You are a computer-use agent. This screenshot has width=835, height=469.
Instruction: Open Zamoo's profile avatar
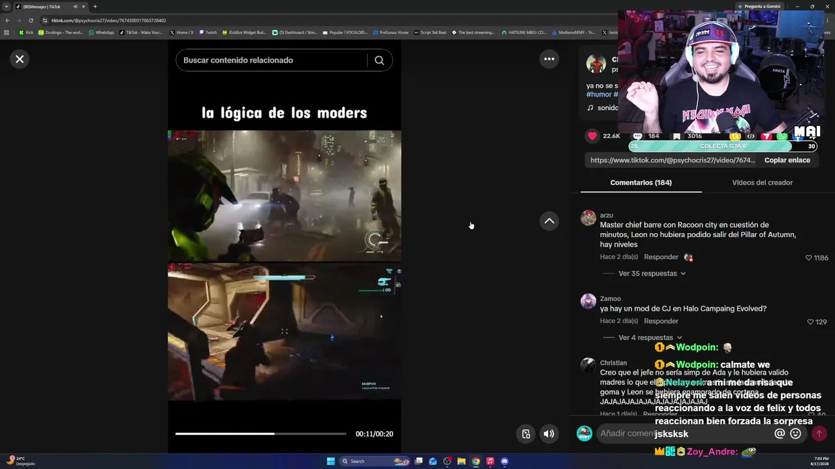coord(588,301)
